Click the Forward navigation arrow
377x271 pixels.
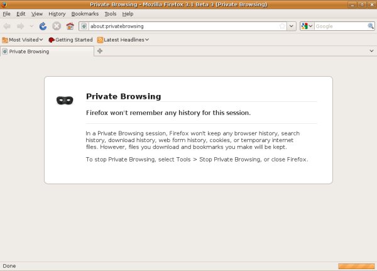click(21, 26)
